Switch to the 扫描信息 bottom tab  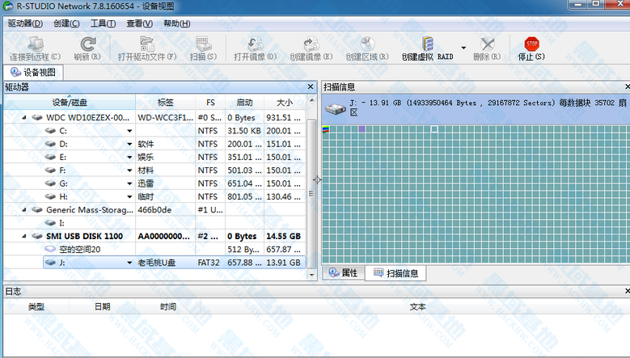[395, 273]
